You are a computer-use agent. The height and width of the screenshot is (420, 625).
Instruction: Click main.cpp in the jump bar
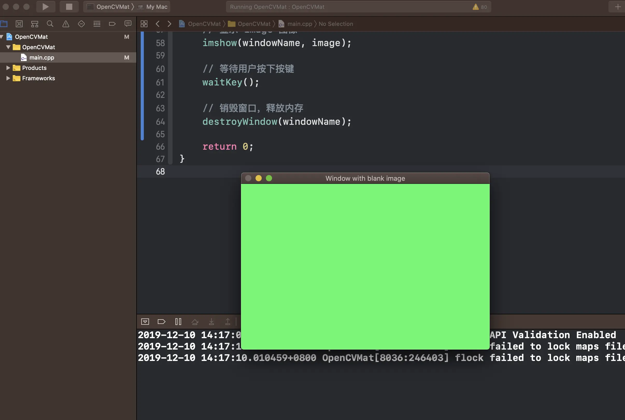click(x=299, y=24)
